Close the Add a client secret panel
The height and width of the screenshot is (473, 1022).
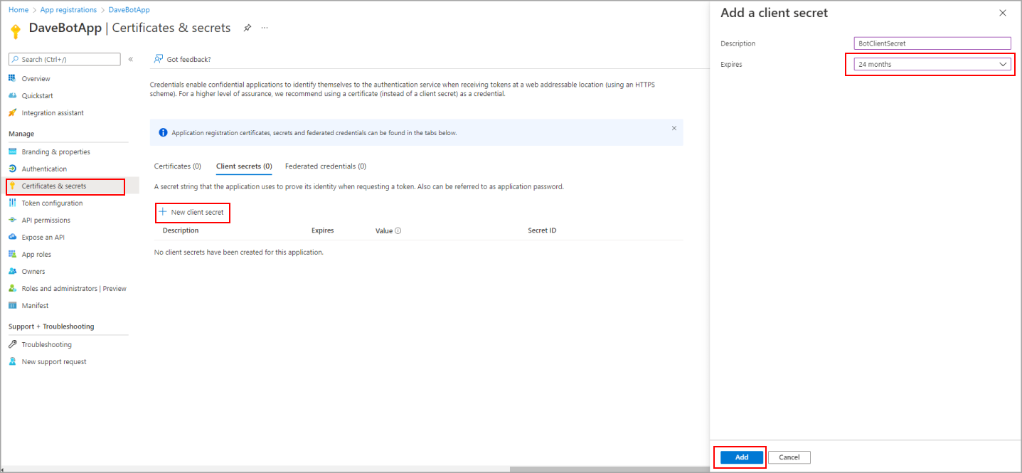pos(1003,13)
